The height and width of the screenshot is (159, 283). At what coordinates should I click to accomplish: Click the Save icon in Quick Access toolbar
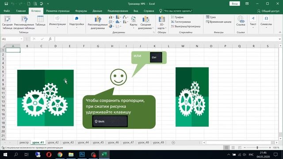tap(6, 4)
